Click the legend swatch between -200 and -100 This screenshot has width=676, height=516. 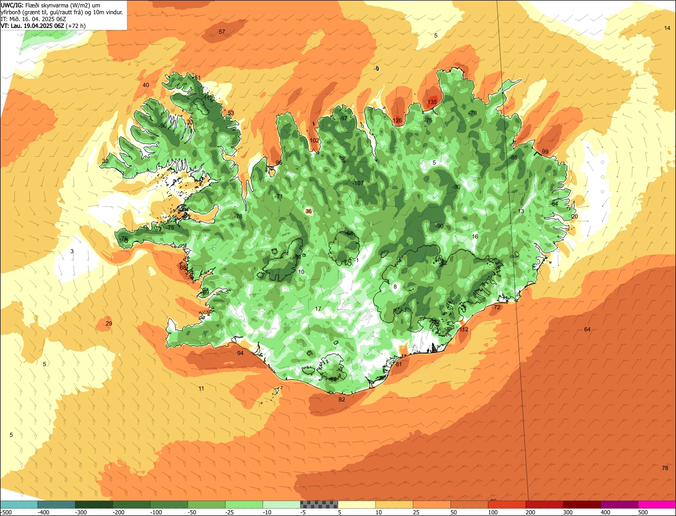pyautogui.click(x=132, y=504)
